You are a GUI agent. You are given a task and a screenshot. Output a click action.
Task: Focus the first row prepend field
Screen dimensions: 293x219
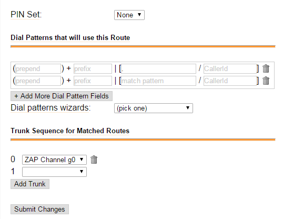click(x=38, y=68)
